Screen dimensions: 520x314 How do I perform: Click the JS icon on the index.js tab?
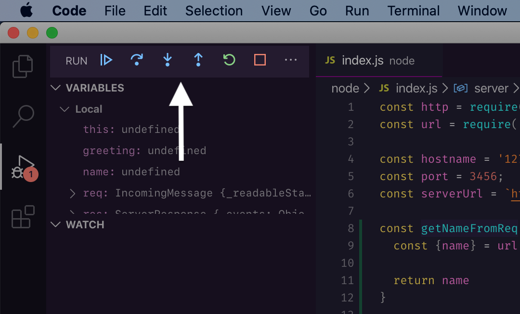(330, 61)
